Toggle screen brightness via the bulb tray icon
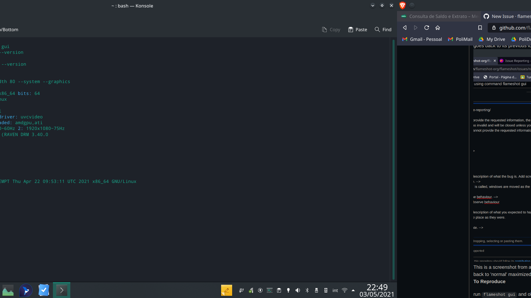This screenshot has height=298, width=531. (x=288, y=290)
